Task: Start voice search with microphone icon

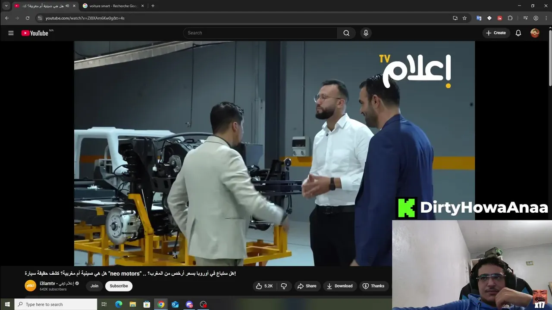Action: pyautogui.click(x=366, y=33)
